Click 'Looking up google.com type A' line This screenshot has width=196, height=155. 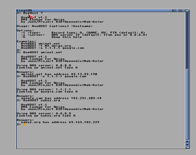(x=47, y=92)
